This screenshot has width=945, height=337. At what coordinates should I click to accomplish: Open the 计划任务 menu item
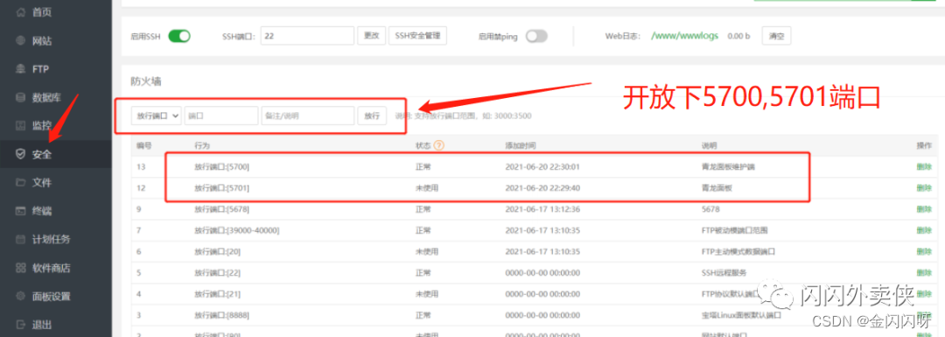pyautogui.click(x=52, y=239)
